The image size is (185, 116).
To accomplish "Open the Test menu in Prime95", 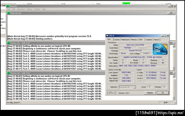I will [x=9, y=9].
